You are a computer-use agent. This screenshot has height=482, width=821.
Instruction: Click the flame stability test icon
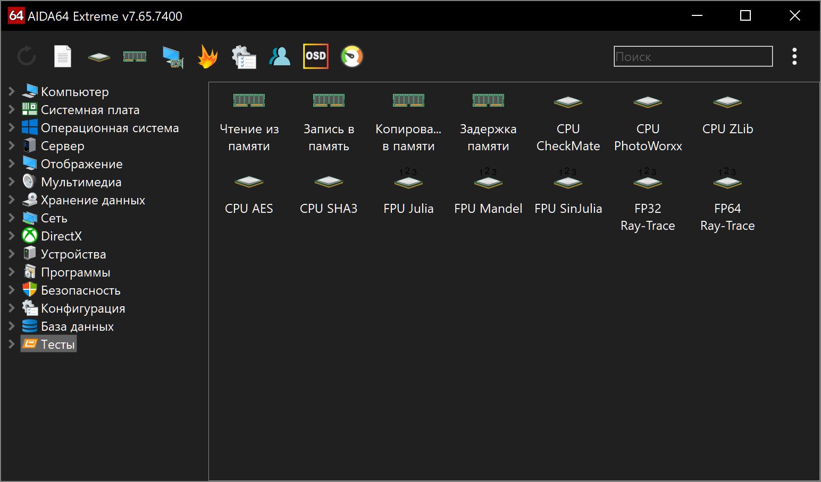[x=207, y=56]
